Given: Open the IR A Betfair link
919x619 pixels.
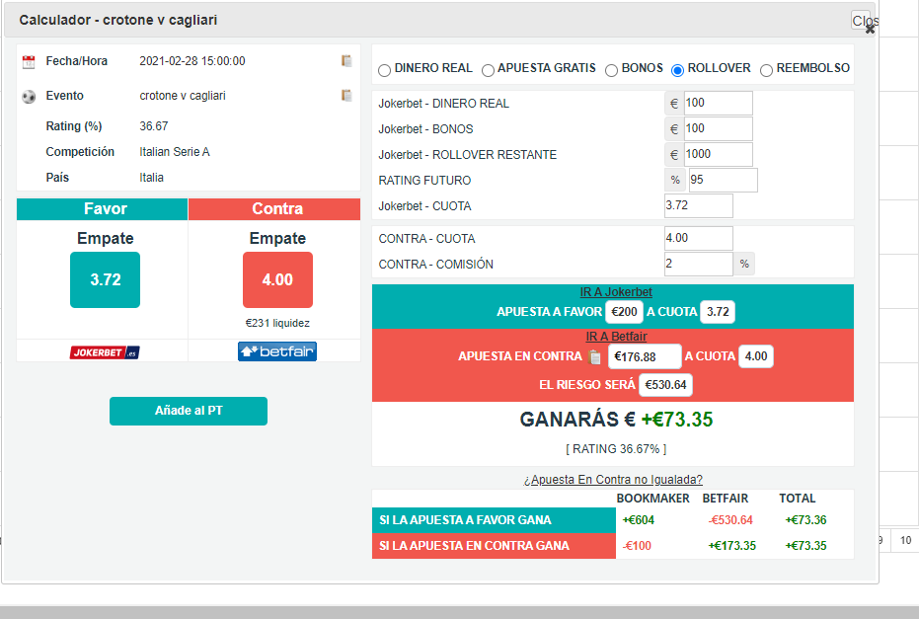Looking at the screenshot, I should [x=616, y=337].
